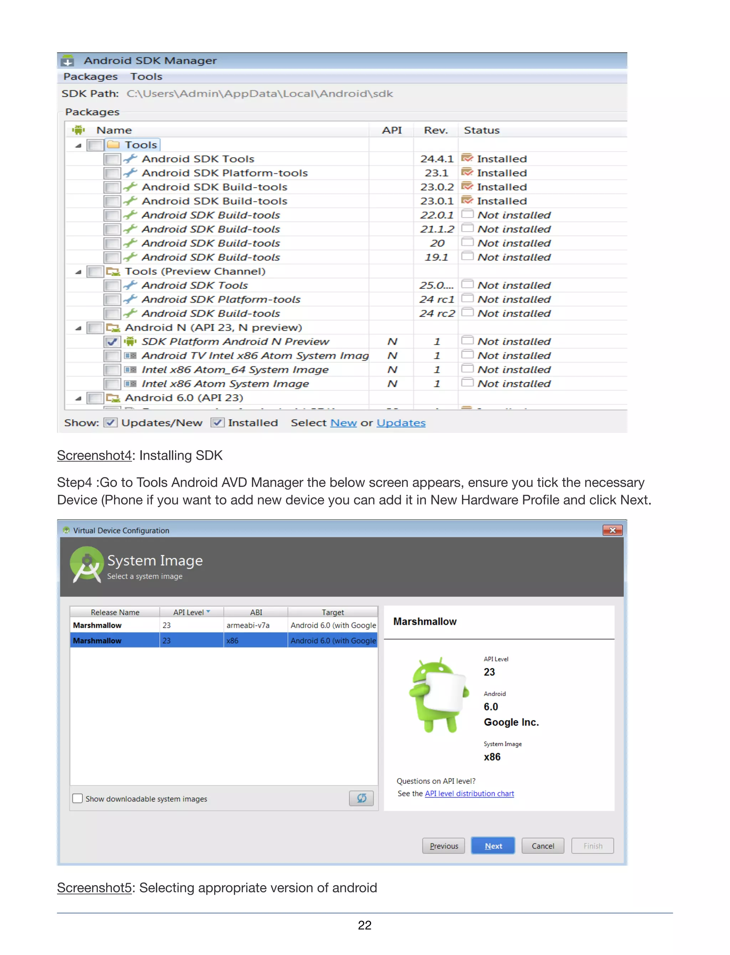Click the system image icon beside Intel x86 Atom_64
The height and width of the screenshot is (955, 730).
coord(130,369)
